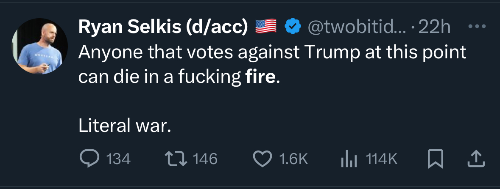Open the 22h timestamp link
This screenshot has width=500, height=189.
coord(434,27)
